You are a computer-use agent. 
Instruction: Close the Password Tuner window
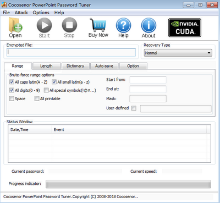pos(212,5)
